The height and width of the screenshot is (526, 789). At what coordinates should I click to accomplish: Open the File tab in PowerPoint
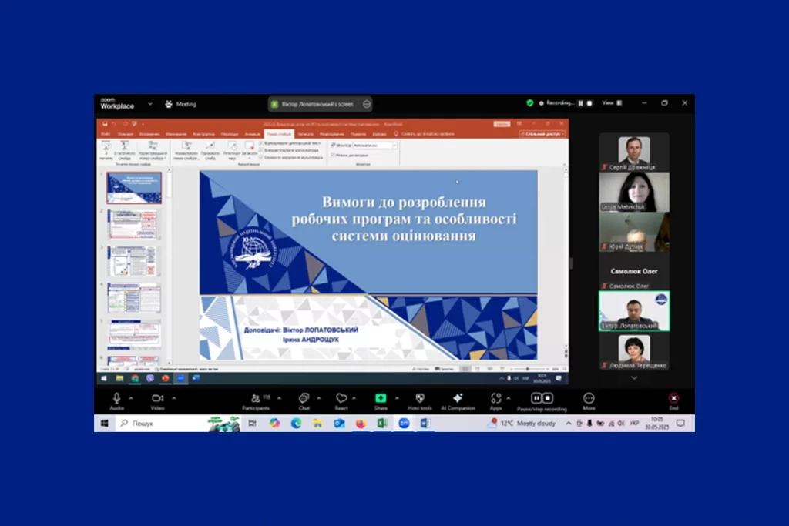[105, 134]
